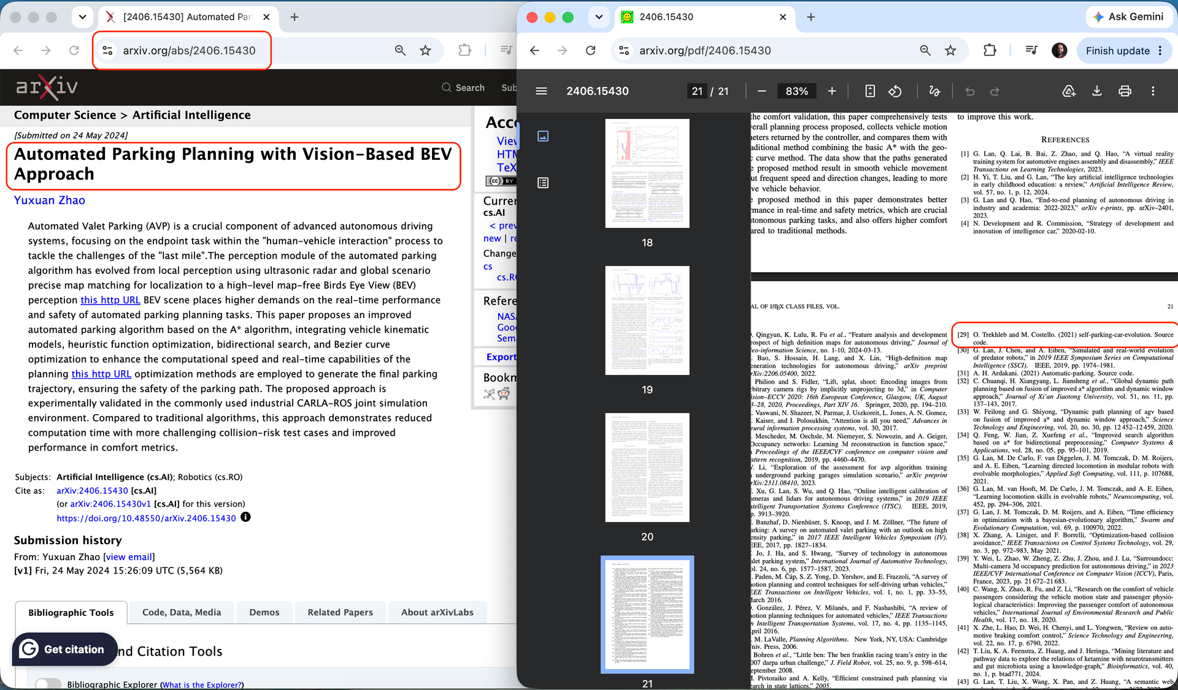Open the Demos tab
The image size is (1178, 690).
[x=264, y=612]
